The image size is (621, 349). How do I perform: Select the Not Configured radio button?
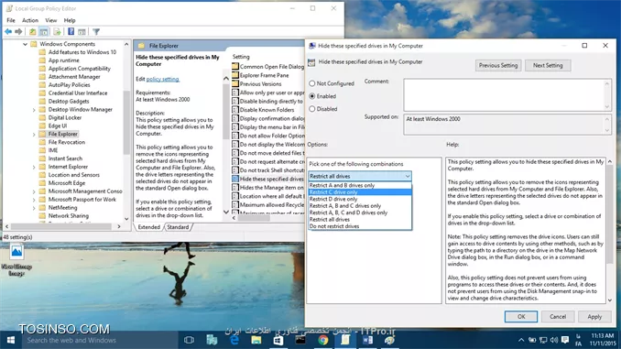pos(312,83)
